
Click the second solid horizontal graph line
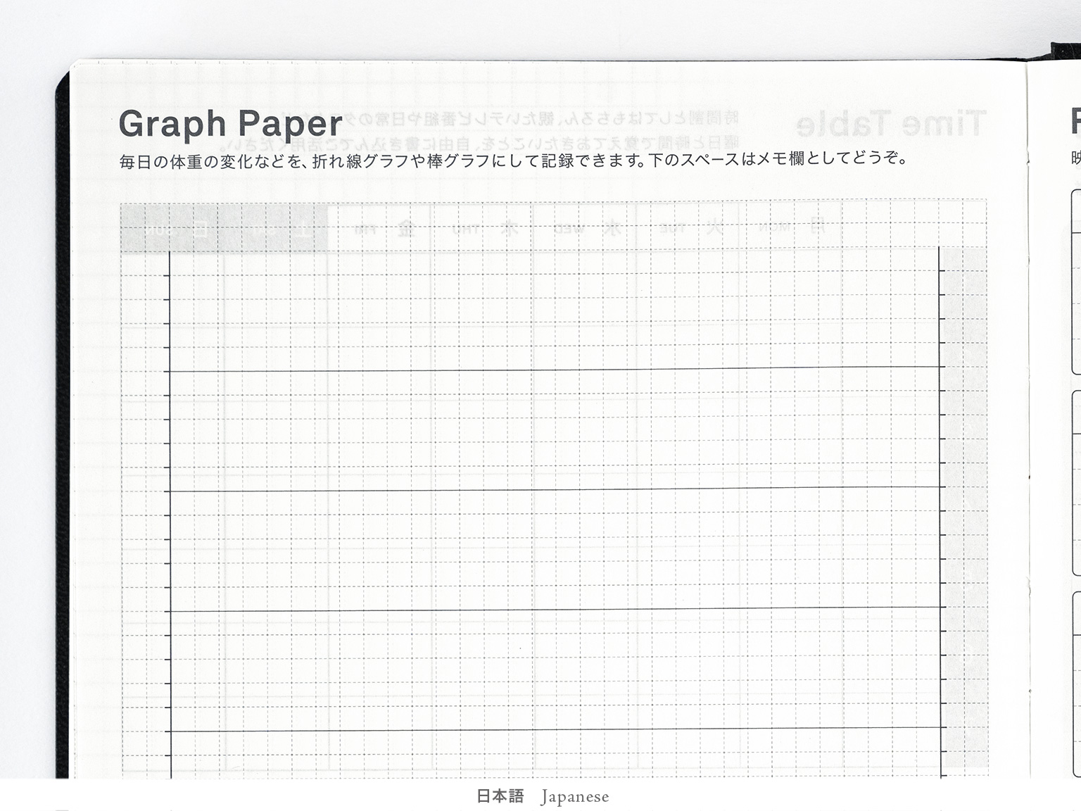coord(556,489)
